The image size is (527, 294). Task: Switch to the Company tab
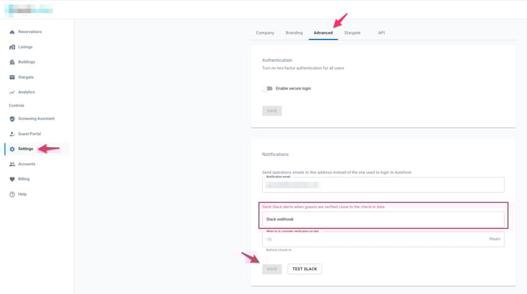click(265, 33)
